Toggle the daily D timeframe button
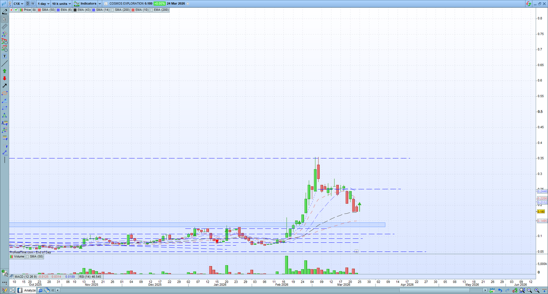The image size is (548, 294). click(28, 3)
